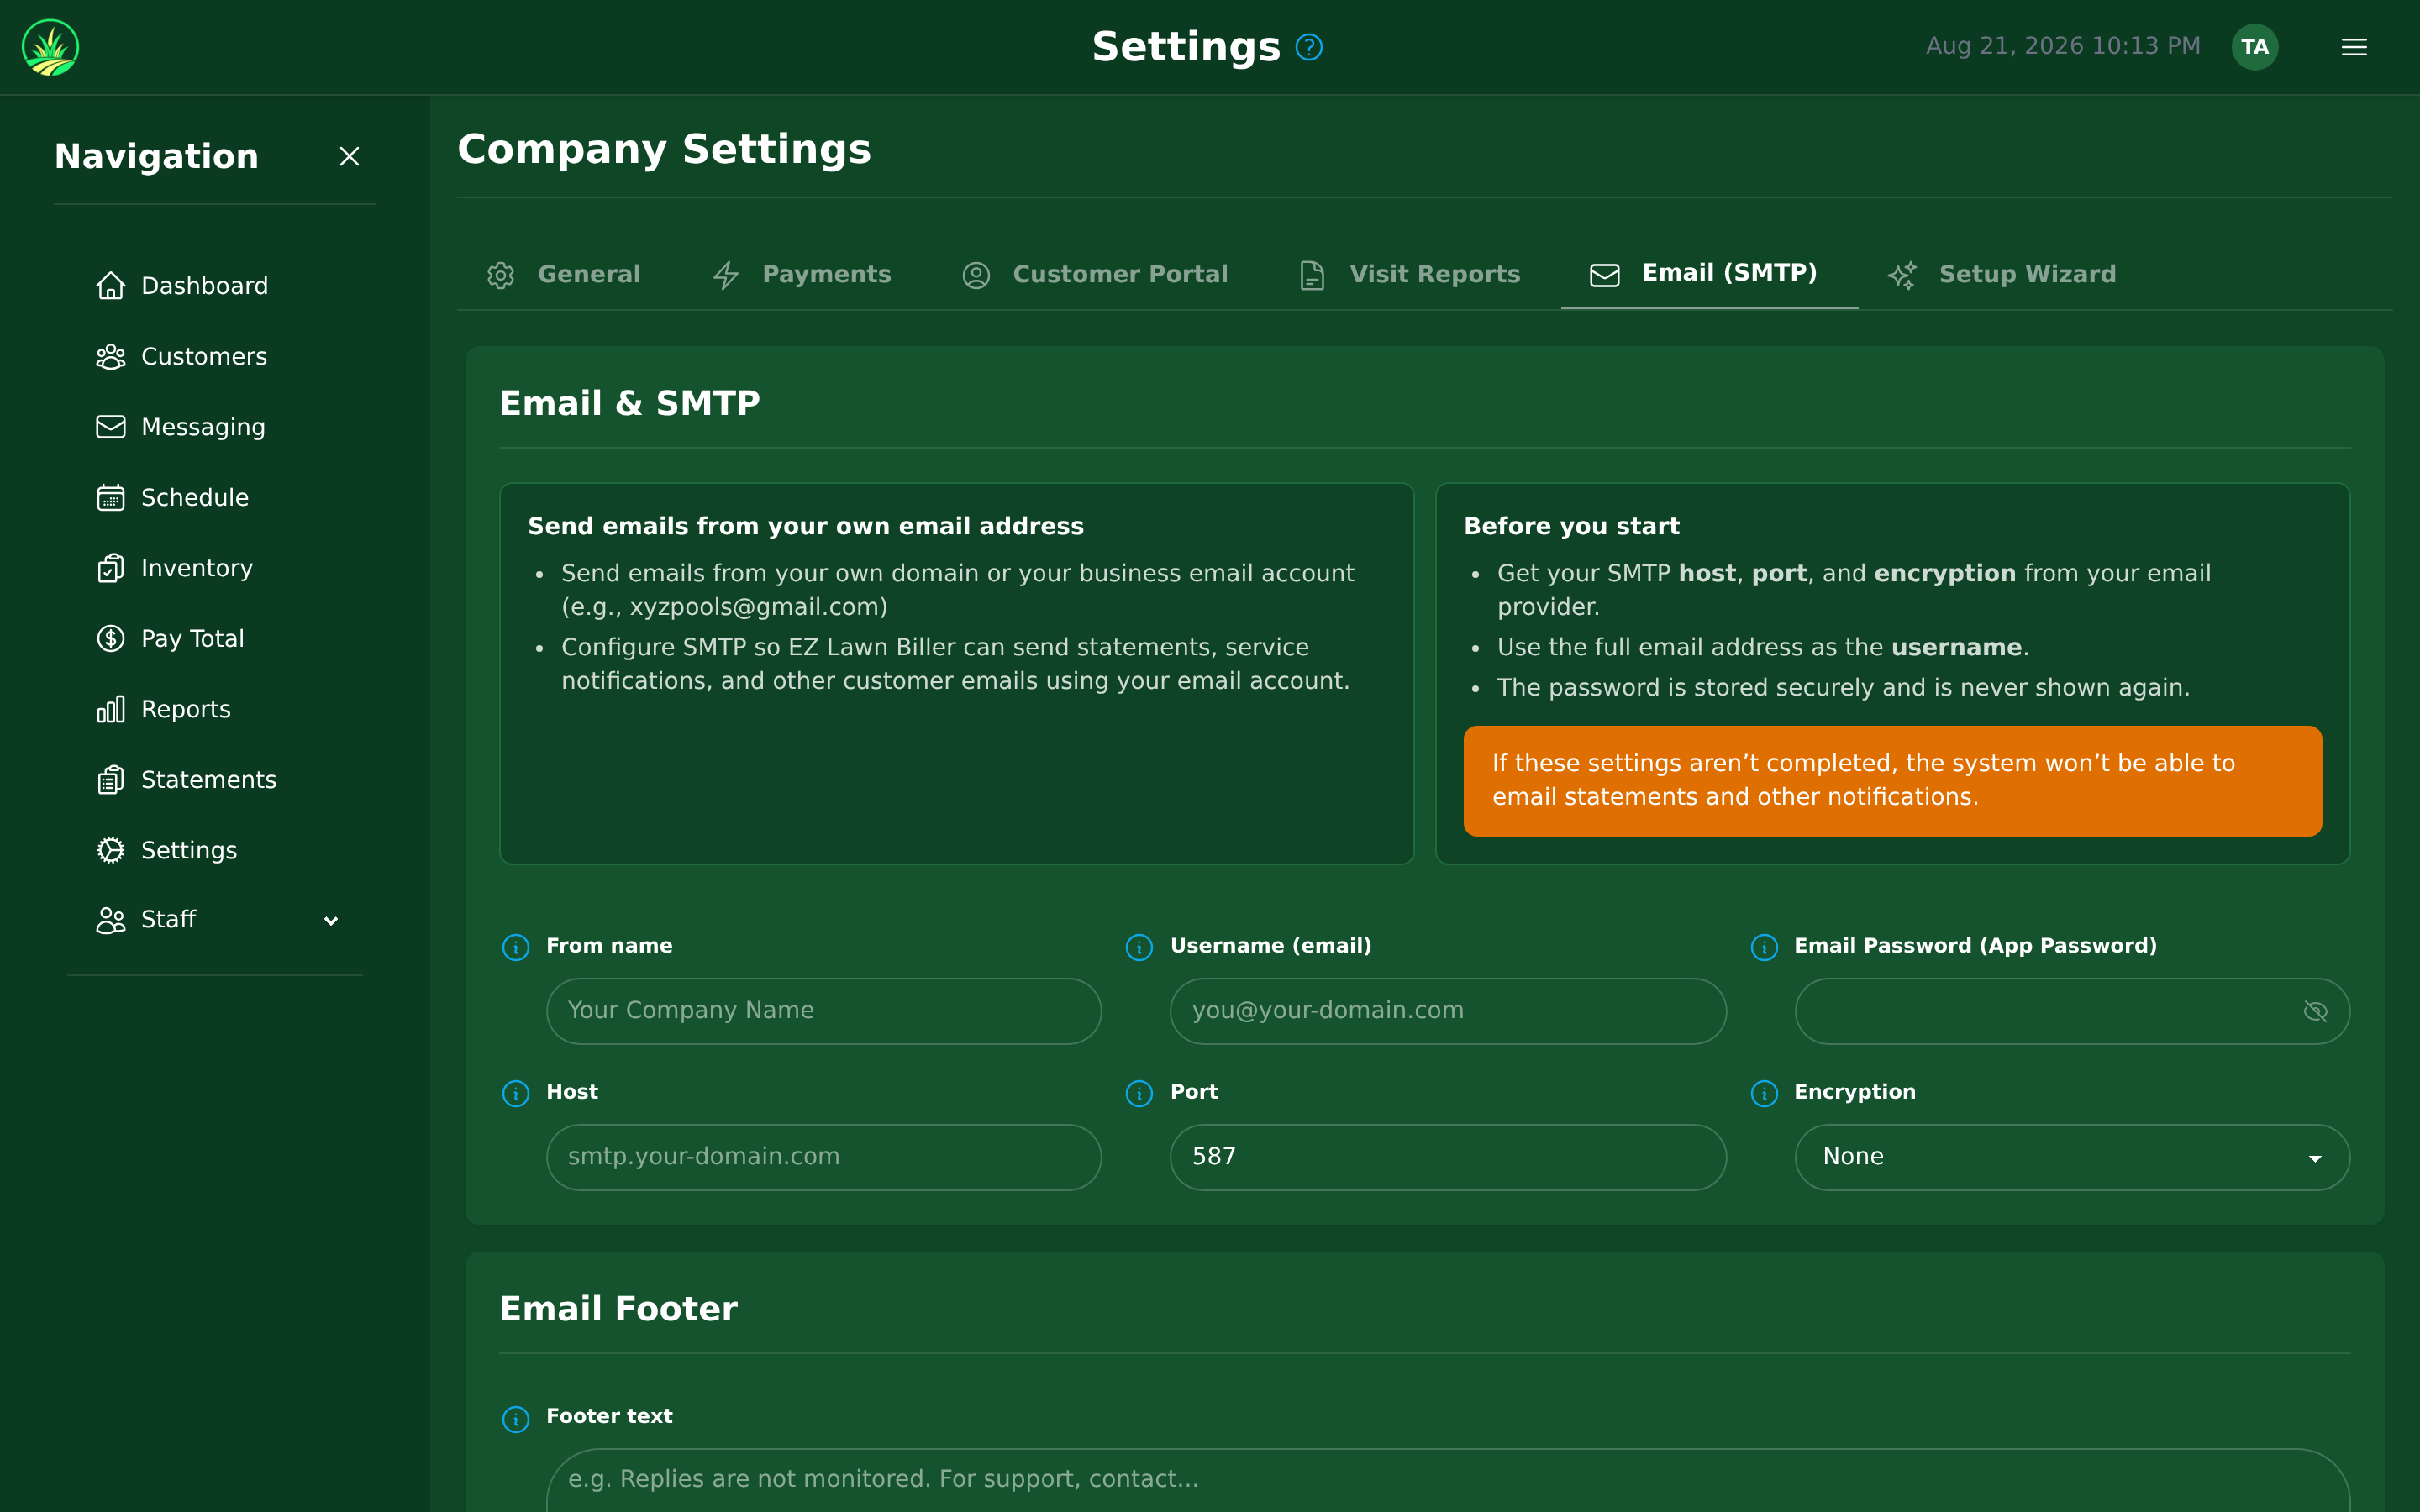The image size is (2420, 1512).
Task: Click the Reports bar chart icon
Action: (111, 709)
